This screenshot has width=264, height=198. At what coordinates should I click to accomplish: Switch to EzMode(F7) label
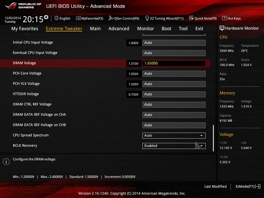pos(245,186)
